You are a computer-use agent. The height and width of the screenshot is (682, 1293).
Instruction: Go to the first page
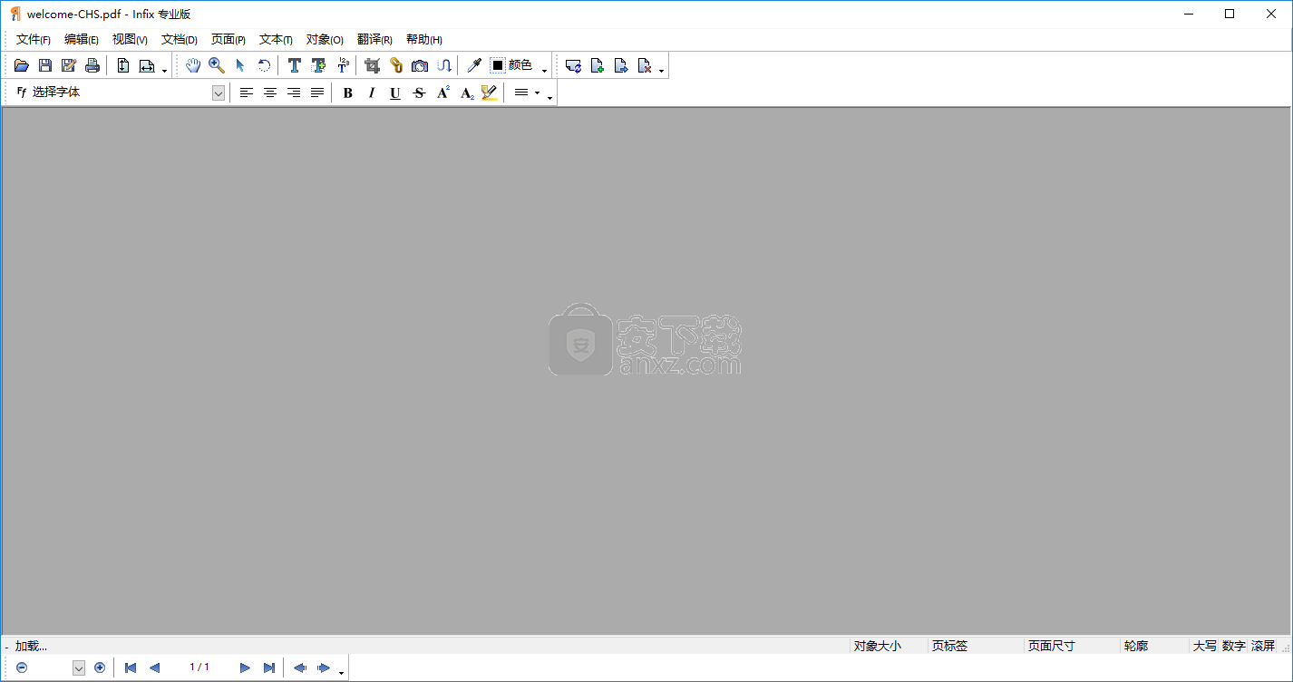click(131, 667)
